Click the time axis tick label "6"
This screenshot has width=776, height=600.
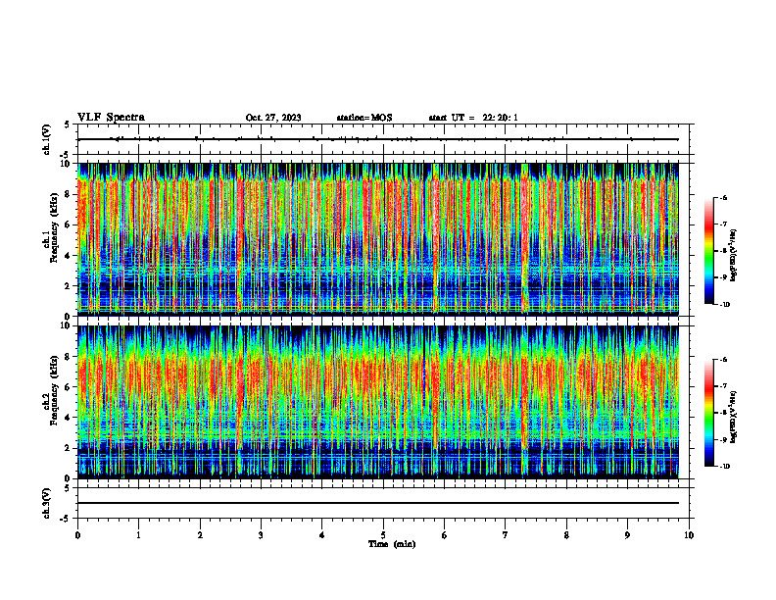pos(445,535)
